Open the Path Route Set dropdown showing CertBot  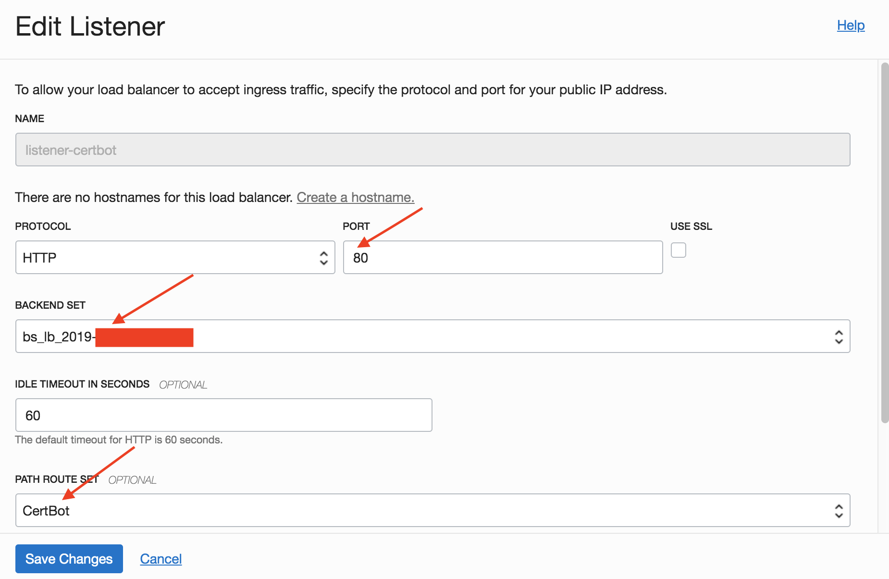tap(432, 511)
